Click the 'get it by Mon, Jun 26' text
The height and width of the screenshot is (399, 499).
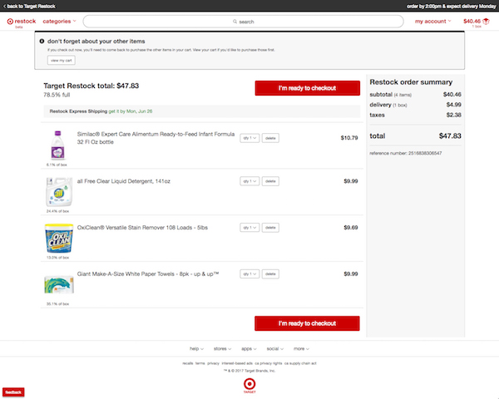[x=131, y=111]
